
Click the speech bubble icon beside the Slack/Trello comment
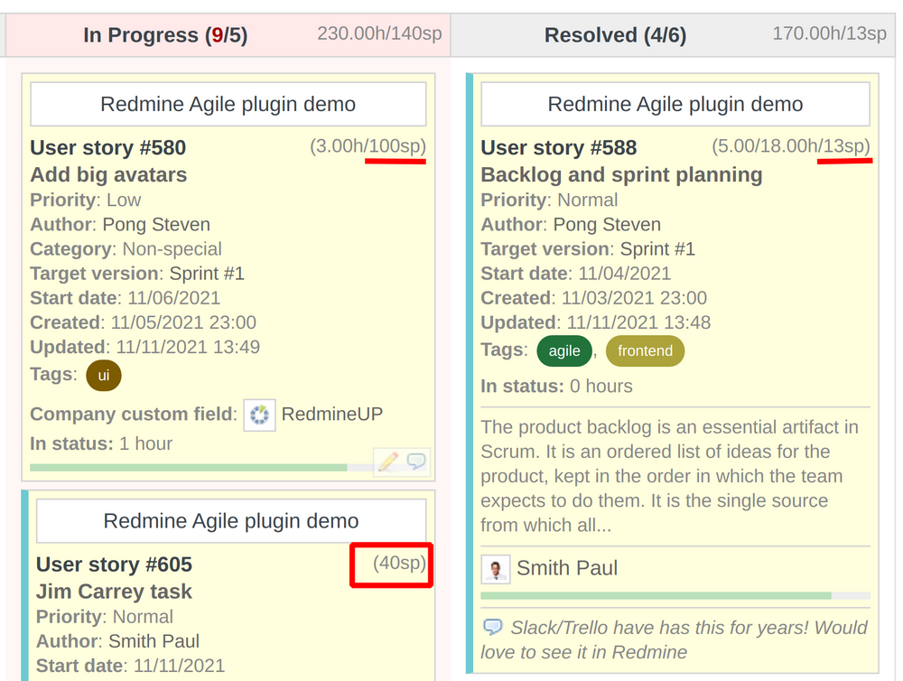click(x=494, y=627)
